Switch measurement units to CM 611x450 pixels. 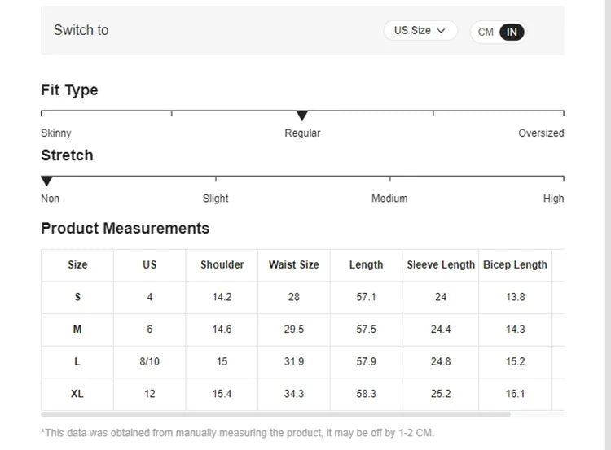pyautogui.click(x=486, y=33)
